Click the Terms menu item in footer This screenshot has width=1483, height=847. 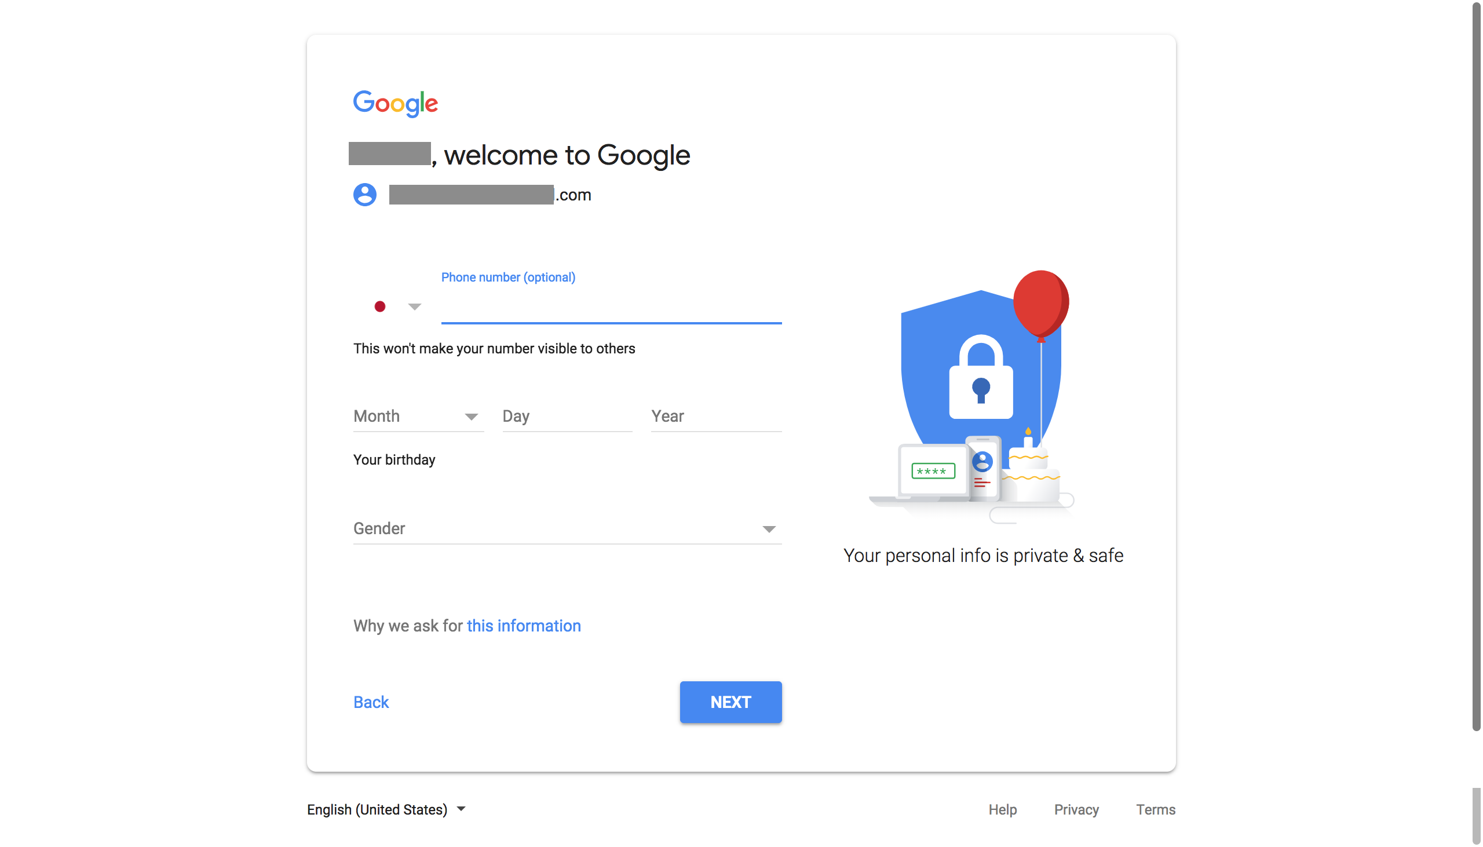pyautogui.click(x=1156, y=809)
